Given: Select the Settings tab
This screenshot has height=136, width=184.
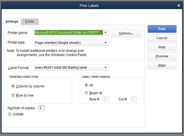Looking at the screenshot, I should [x=12, y=22].
